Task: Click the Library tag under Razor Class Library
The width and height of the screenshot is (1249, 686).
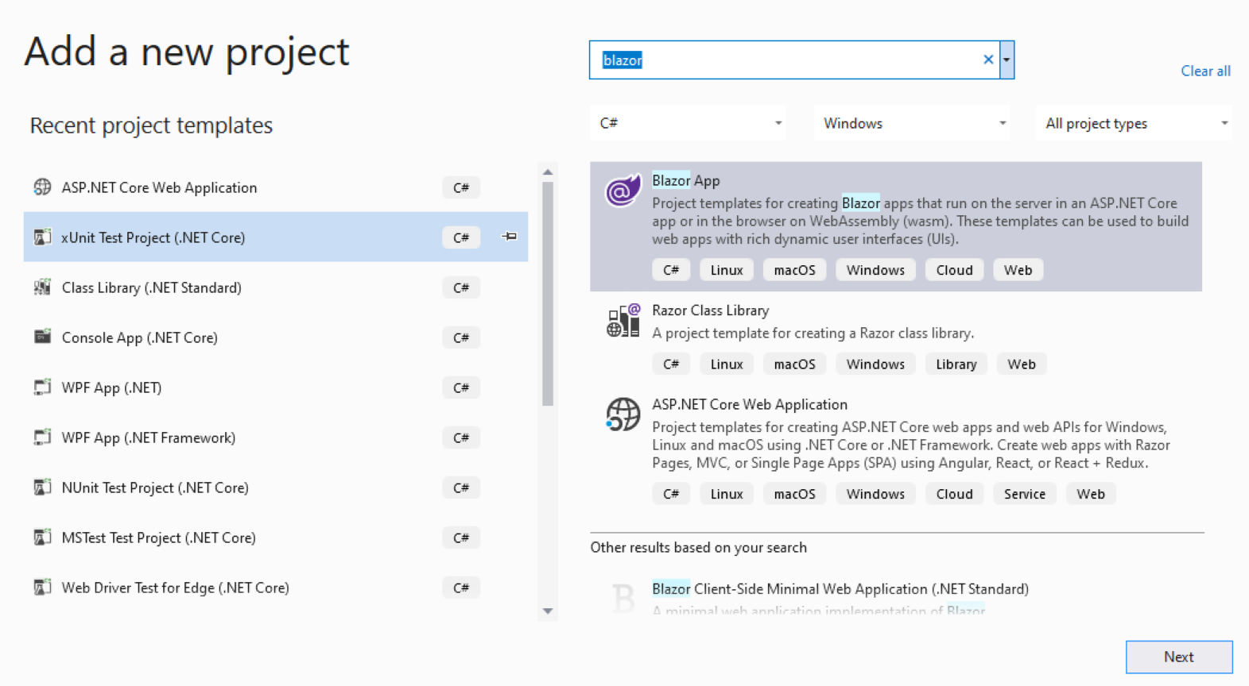Action: (x=956, y=364)
